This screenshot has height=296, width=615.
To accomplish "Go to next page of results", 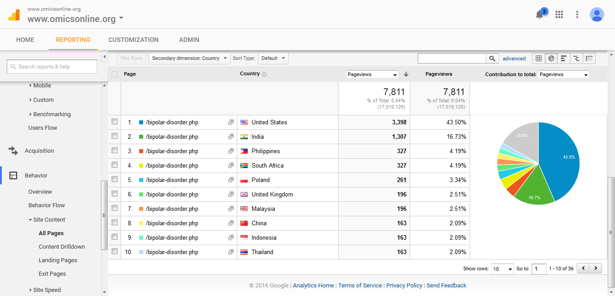I will [596, 269].
